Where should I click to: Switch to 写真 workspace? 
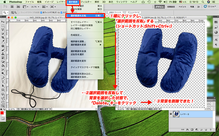[x=192, y=7]
